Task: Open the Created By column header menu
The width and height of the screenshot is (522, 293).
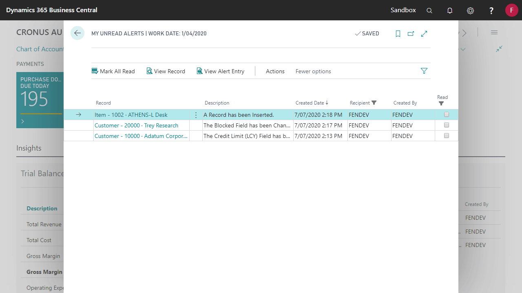Action: 405,103
